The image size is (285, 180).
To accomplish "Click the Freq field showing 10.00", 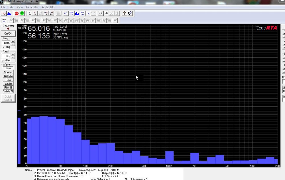I will (7, 43).
